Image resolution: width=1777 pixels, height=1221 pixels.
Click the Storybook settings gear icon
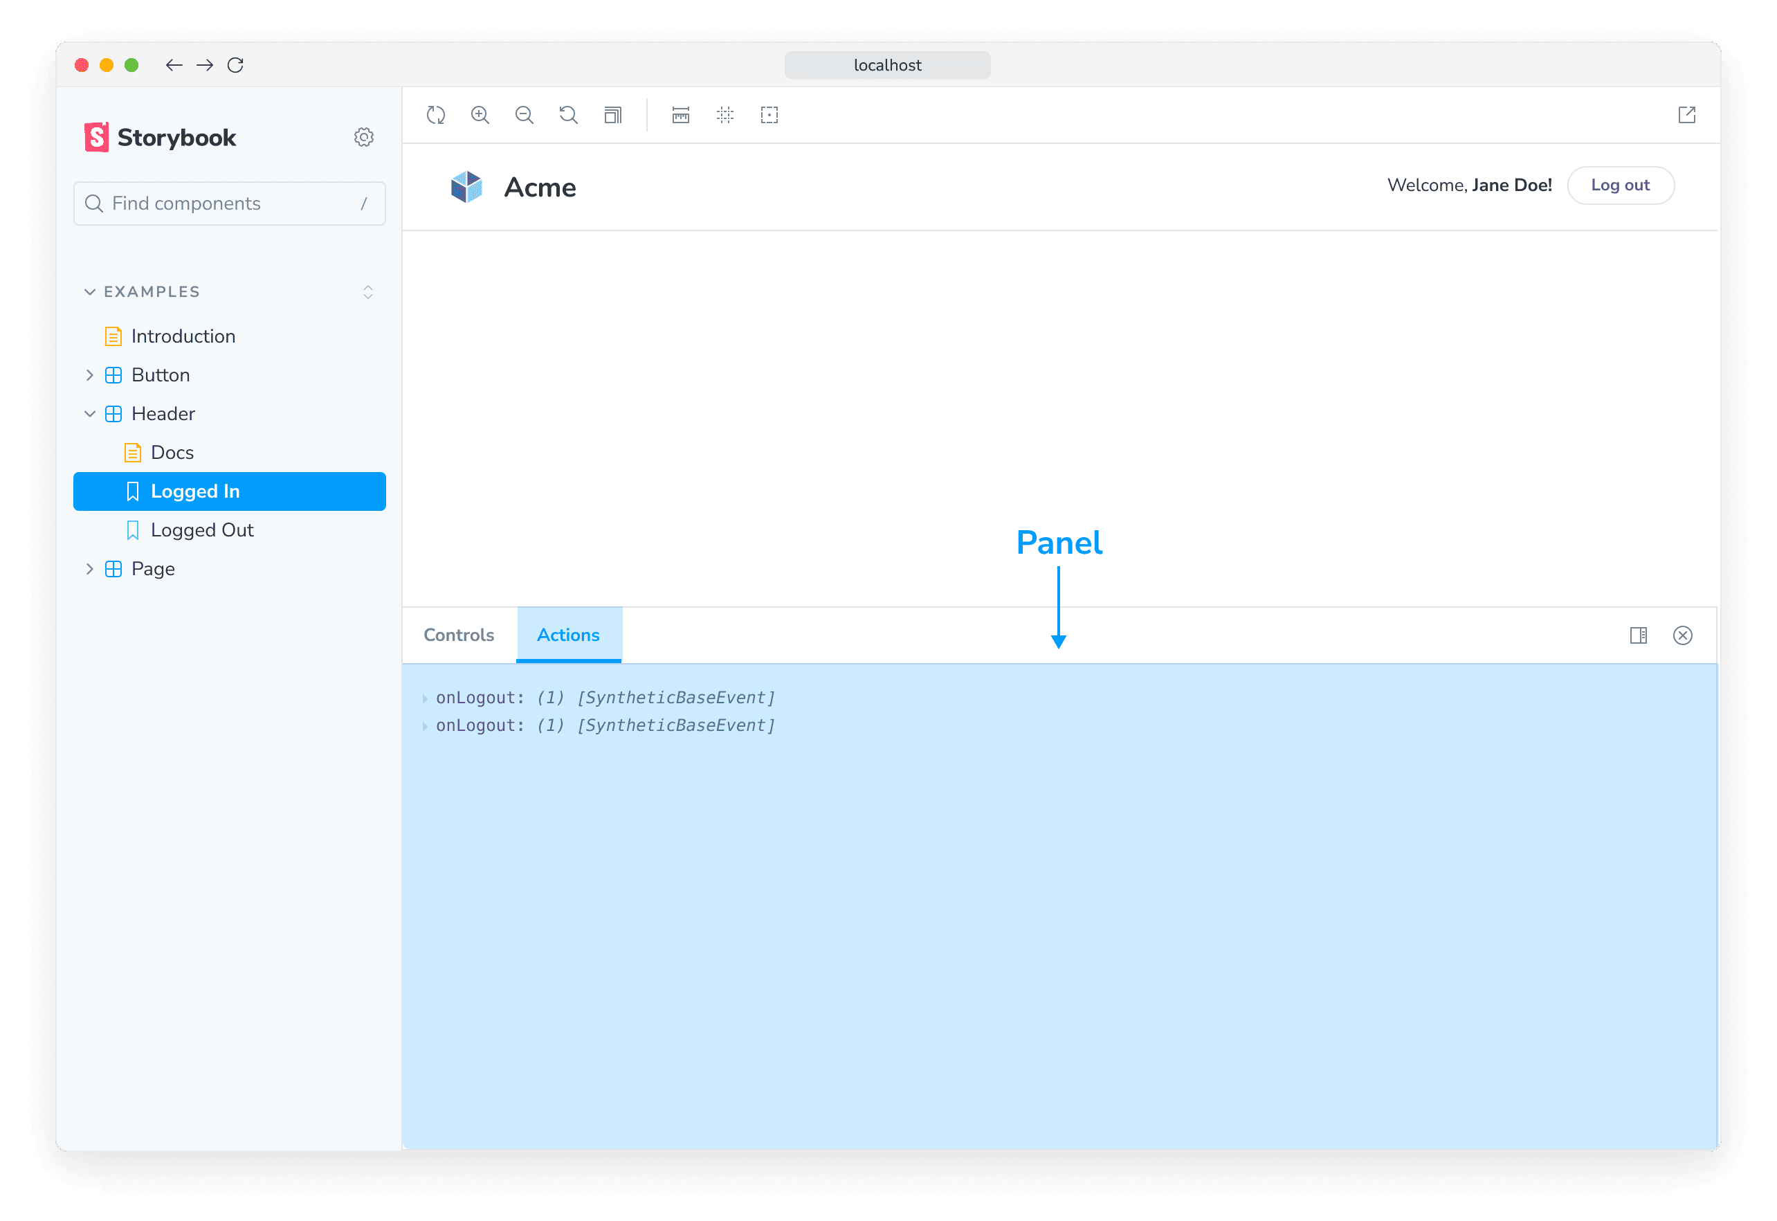point(365,138)
